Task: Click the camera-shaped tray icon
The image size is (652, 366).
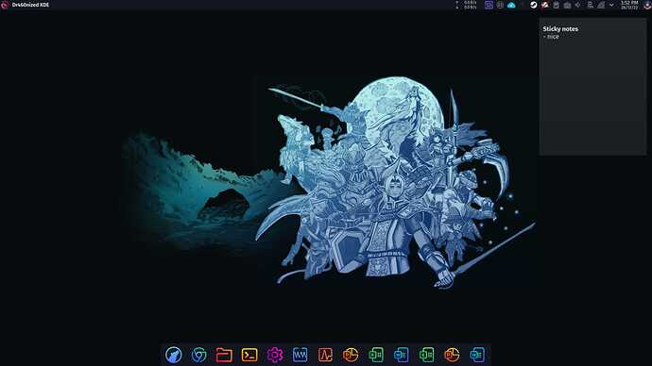Action: 567,5
